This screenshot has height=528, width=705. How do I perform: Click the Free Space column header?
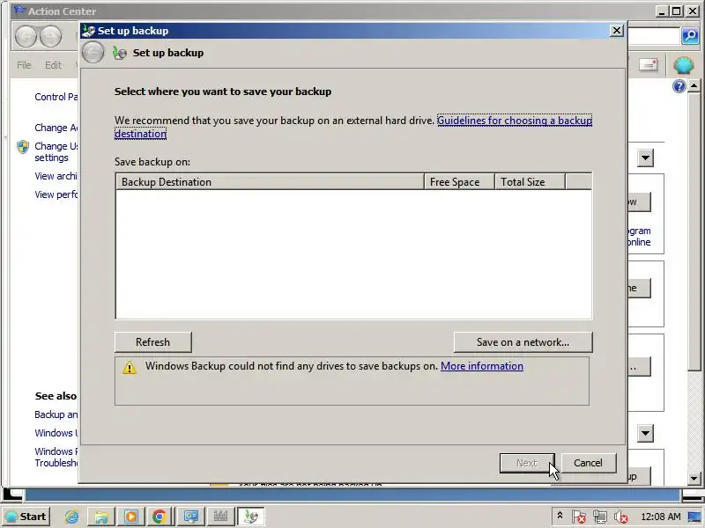459,182
